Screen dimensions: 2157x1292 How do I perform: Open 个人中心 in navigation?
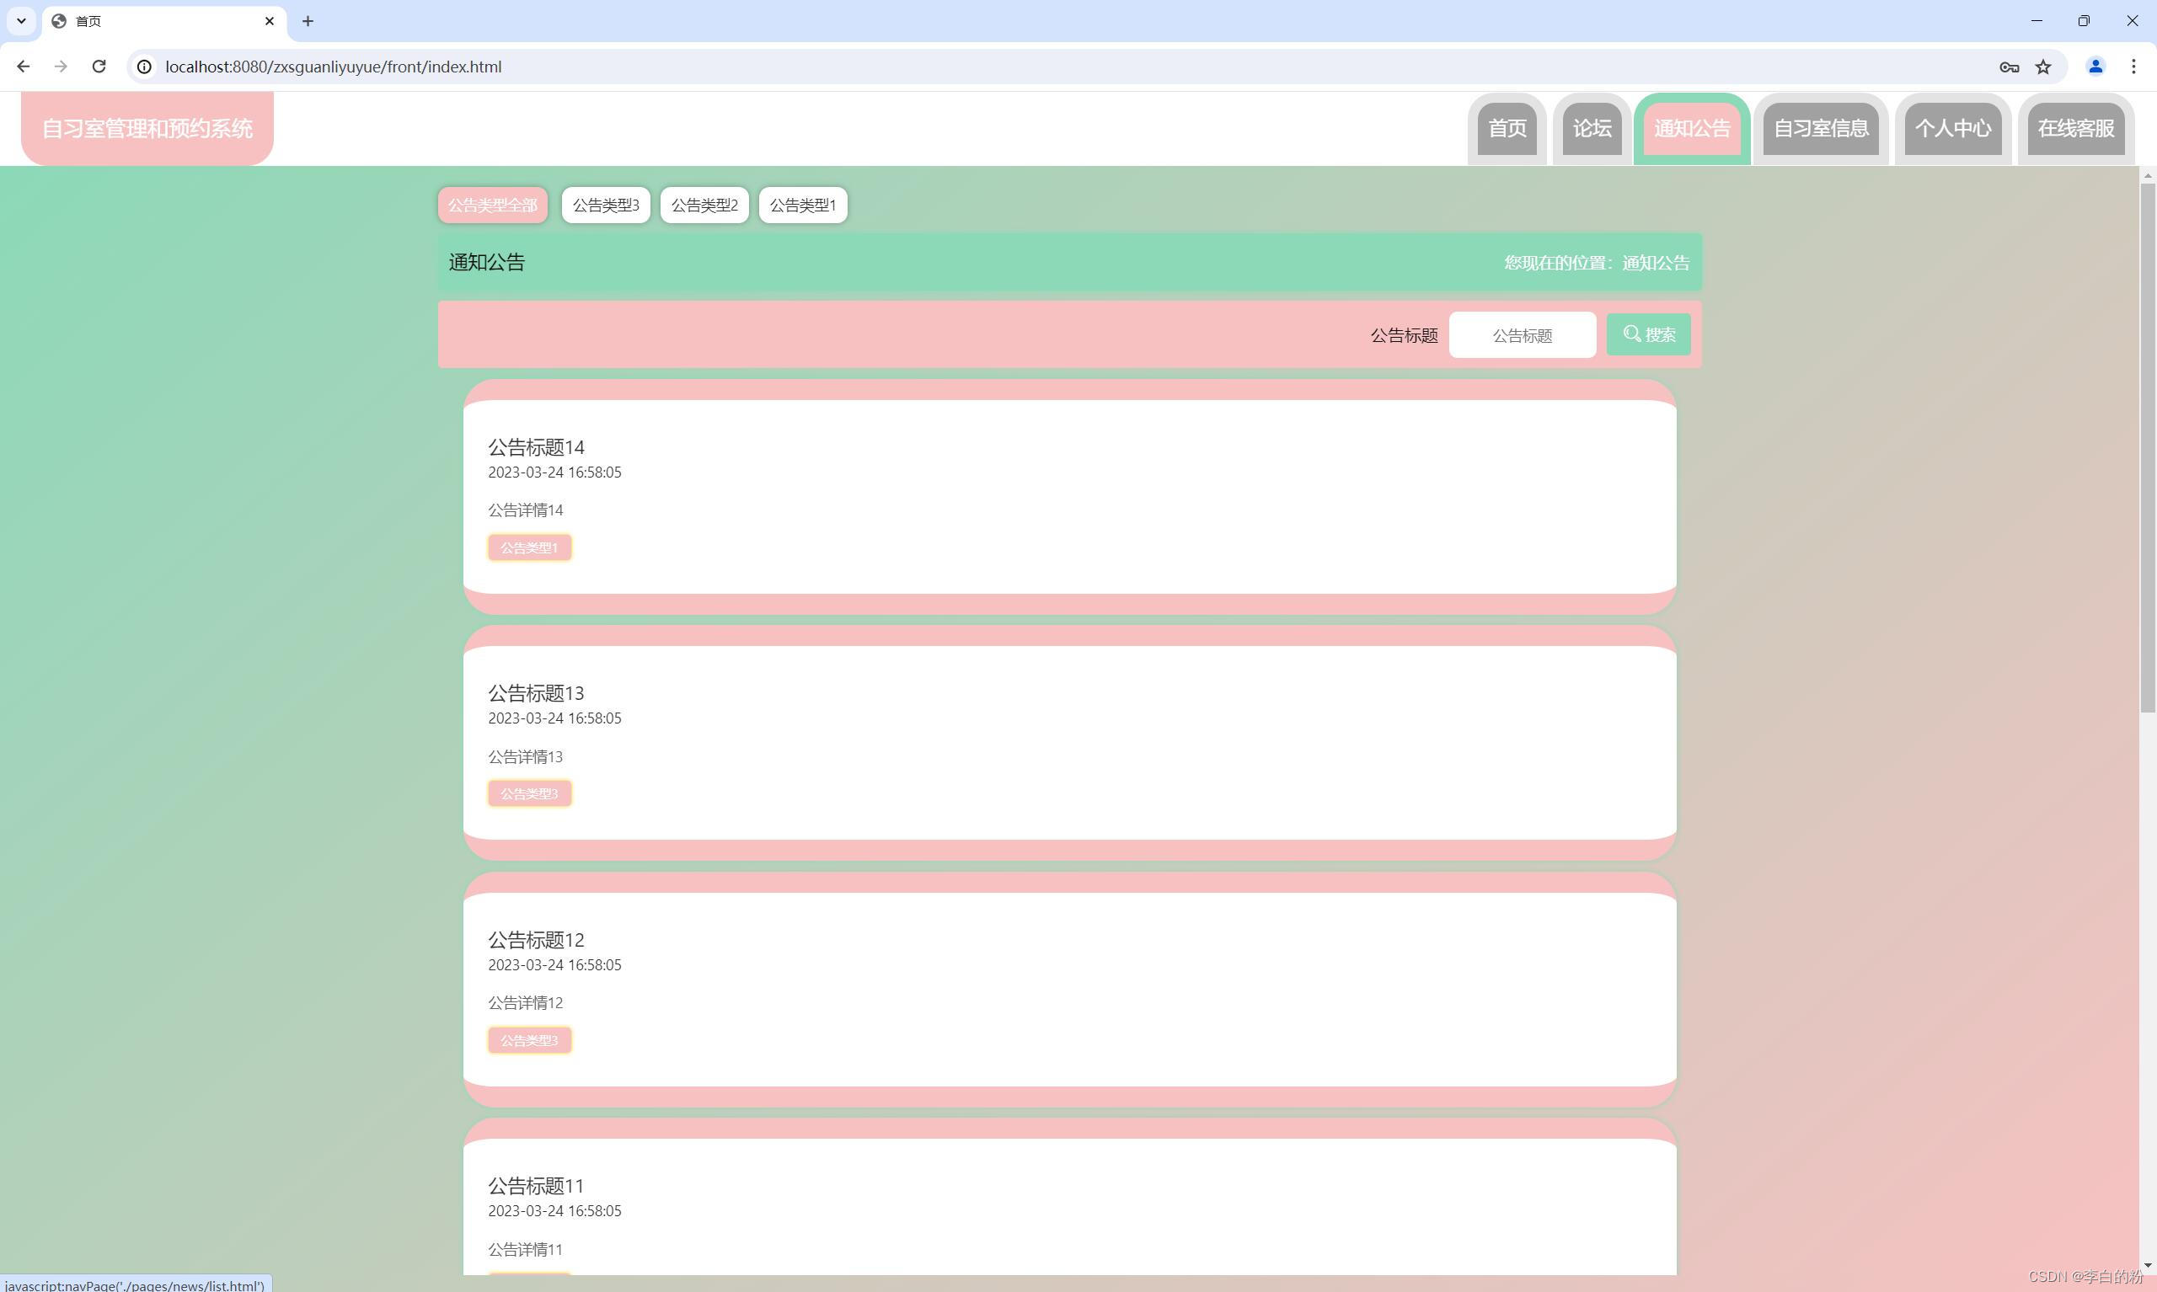click(x=1952, y=129)
